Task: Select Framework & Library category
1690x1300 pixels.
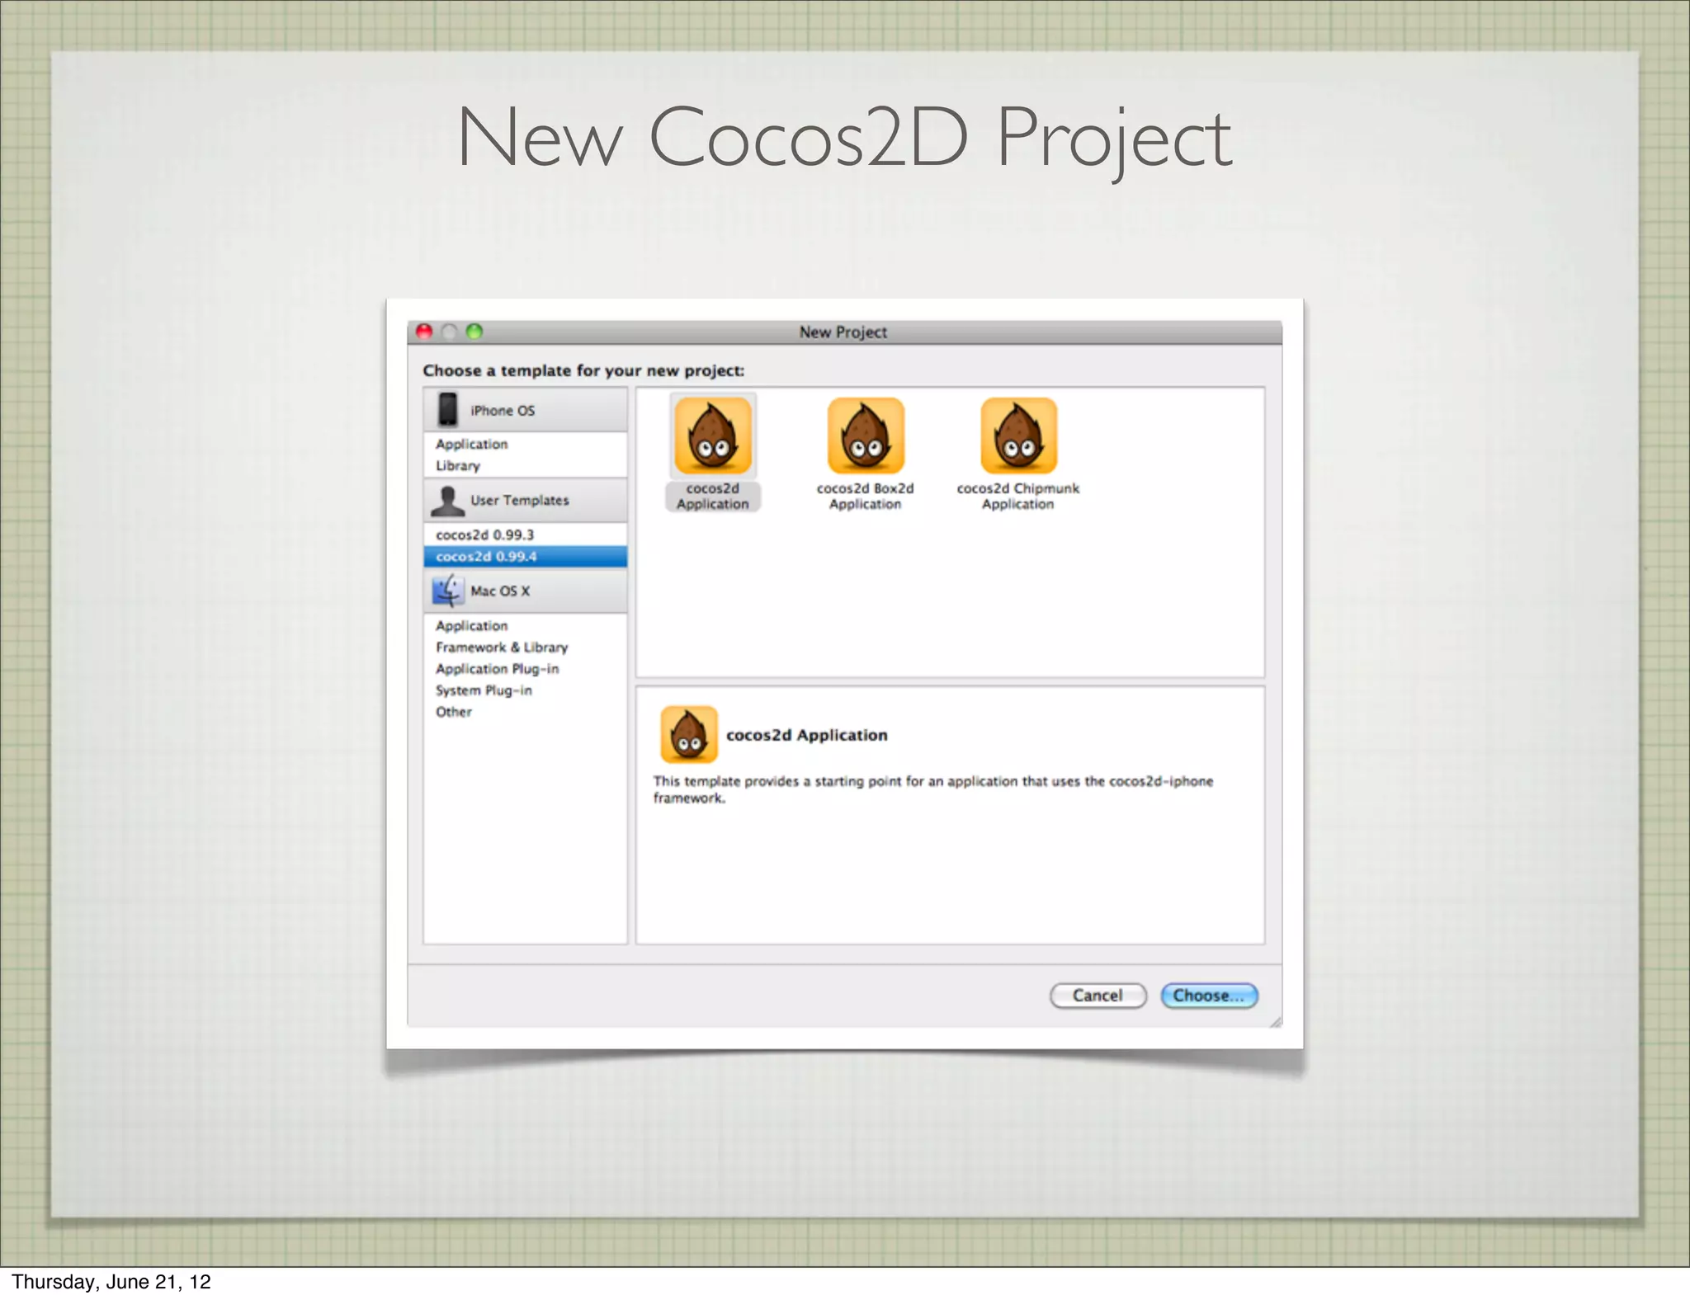Action: tap(525, 647)
